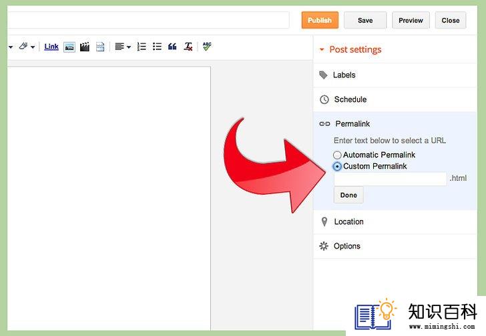
Task: Insert a Link from the toolbar
Action: pos(51,47)
